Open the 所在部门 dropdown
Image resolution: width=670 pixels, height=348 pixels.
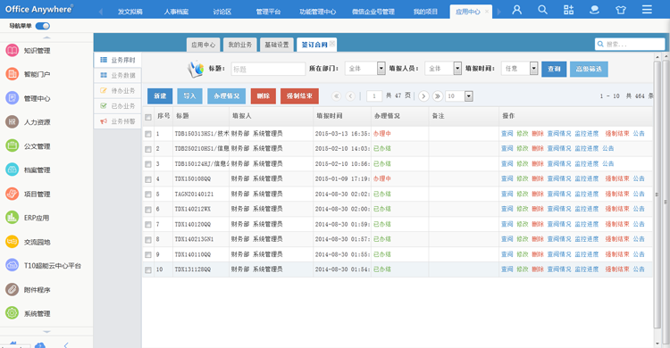365,69
